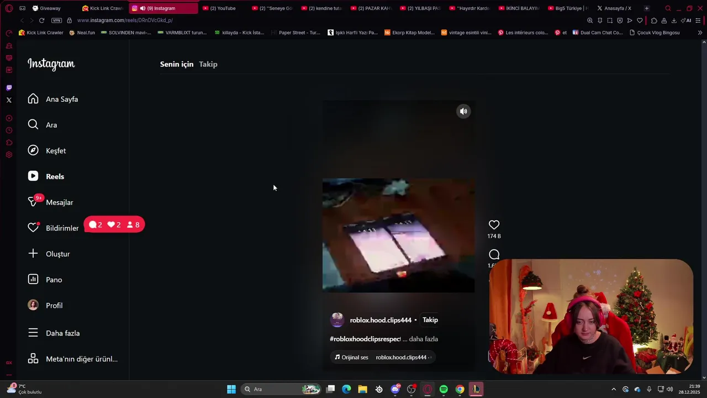The image size is (707, 398).
Task: Search open tabs with the magnifier icon
Action: point(668,8)
